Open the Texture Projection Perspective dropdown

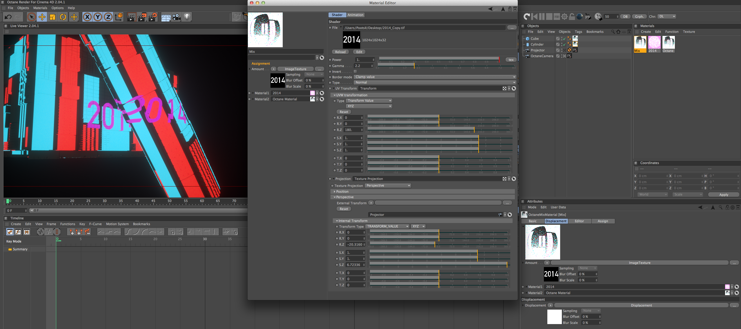tap(388, 186)
